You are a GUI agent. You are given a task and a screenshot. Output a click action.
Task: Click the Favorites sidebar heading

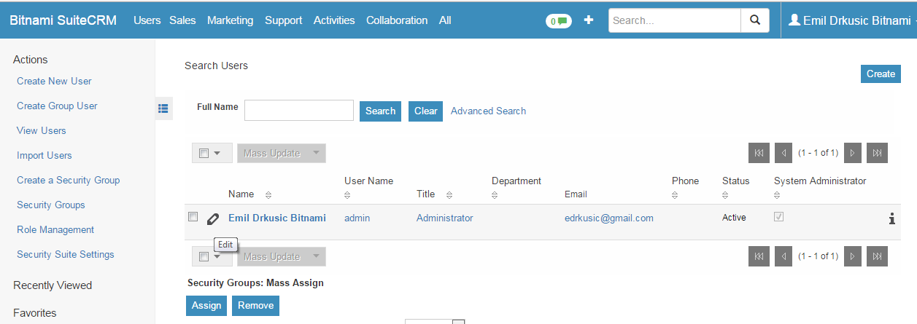click(x=35, y=313)
